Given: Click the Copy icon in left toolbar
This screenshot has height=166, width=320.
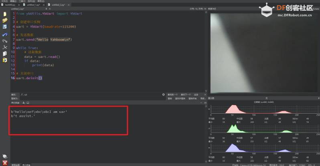Looking at the screenshot, I should click(x=4, y=54).
